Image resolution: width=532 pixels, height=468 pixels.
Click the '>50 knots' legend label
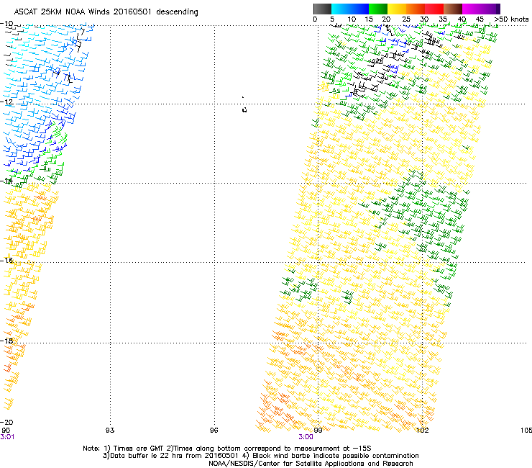(511, 19)
